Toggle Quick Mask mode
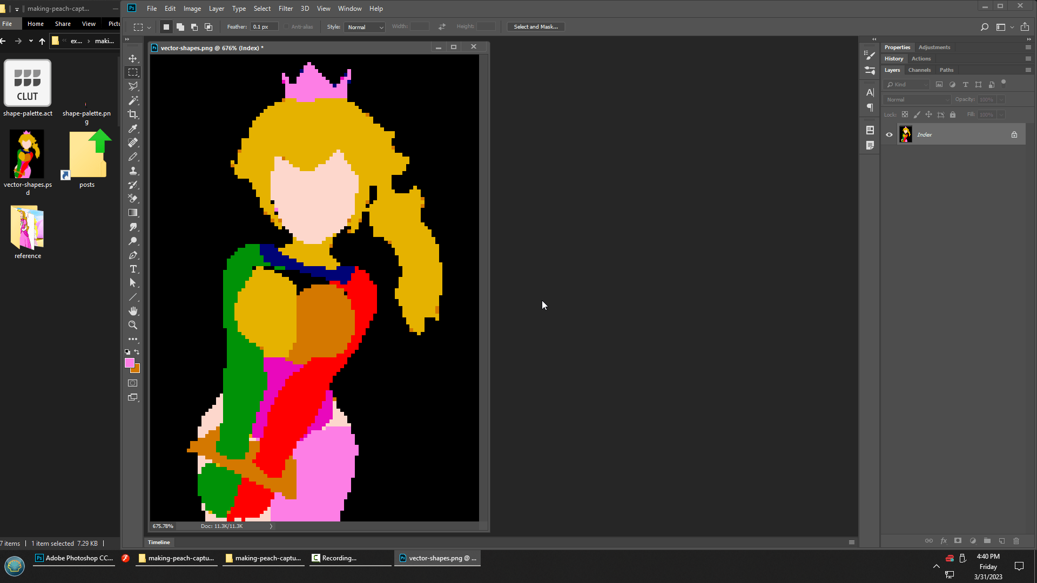The image size is (1037, 583). 133,383
